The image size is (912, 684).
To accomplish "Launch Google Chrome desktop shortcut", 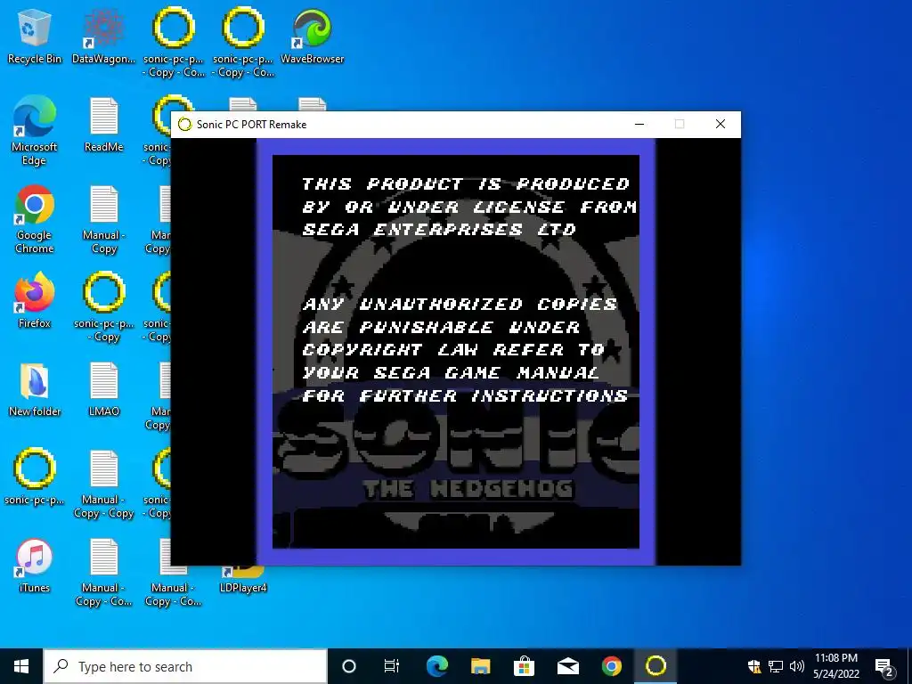I will tap(35, 219).
